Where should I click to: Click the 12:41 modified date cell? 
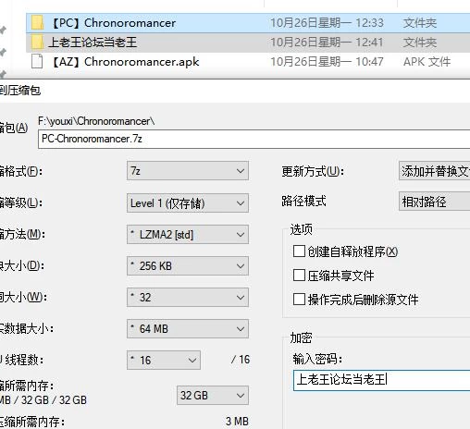tap(327, 43)
